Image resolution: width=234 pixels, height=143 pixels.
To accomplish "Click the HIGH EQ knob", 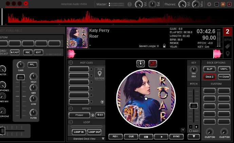I will (33, 77).
